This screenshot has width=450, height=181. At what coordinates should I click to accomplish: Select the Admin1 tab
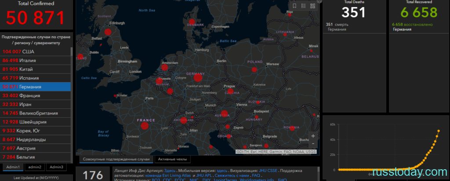click(x=13, y=167)
